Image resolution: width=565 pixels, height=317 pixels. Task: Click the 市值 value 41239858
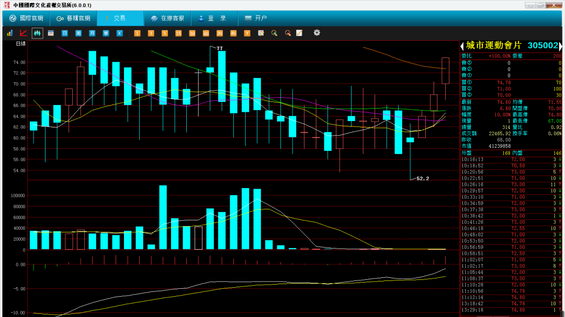[500, 146]
